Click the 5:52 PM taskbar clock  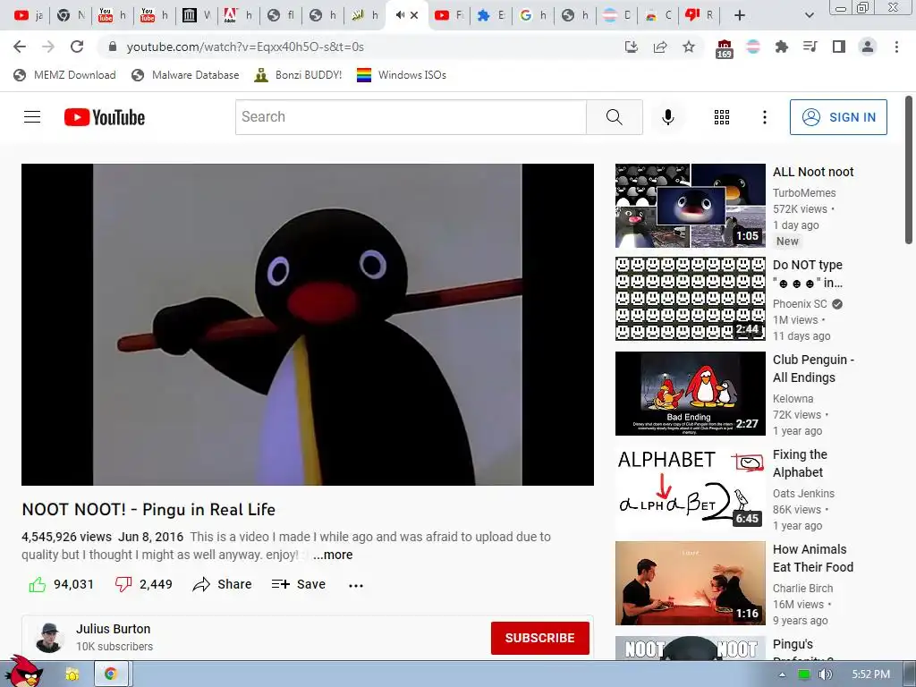870,674
